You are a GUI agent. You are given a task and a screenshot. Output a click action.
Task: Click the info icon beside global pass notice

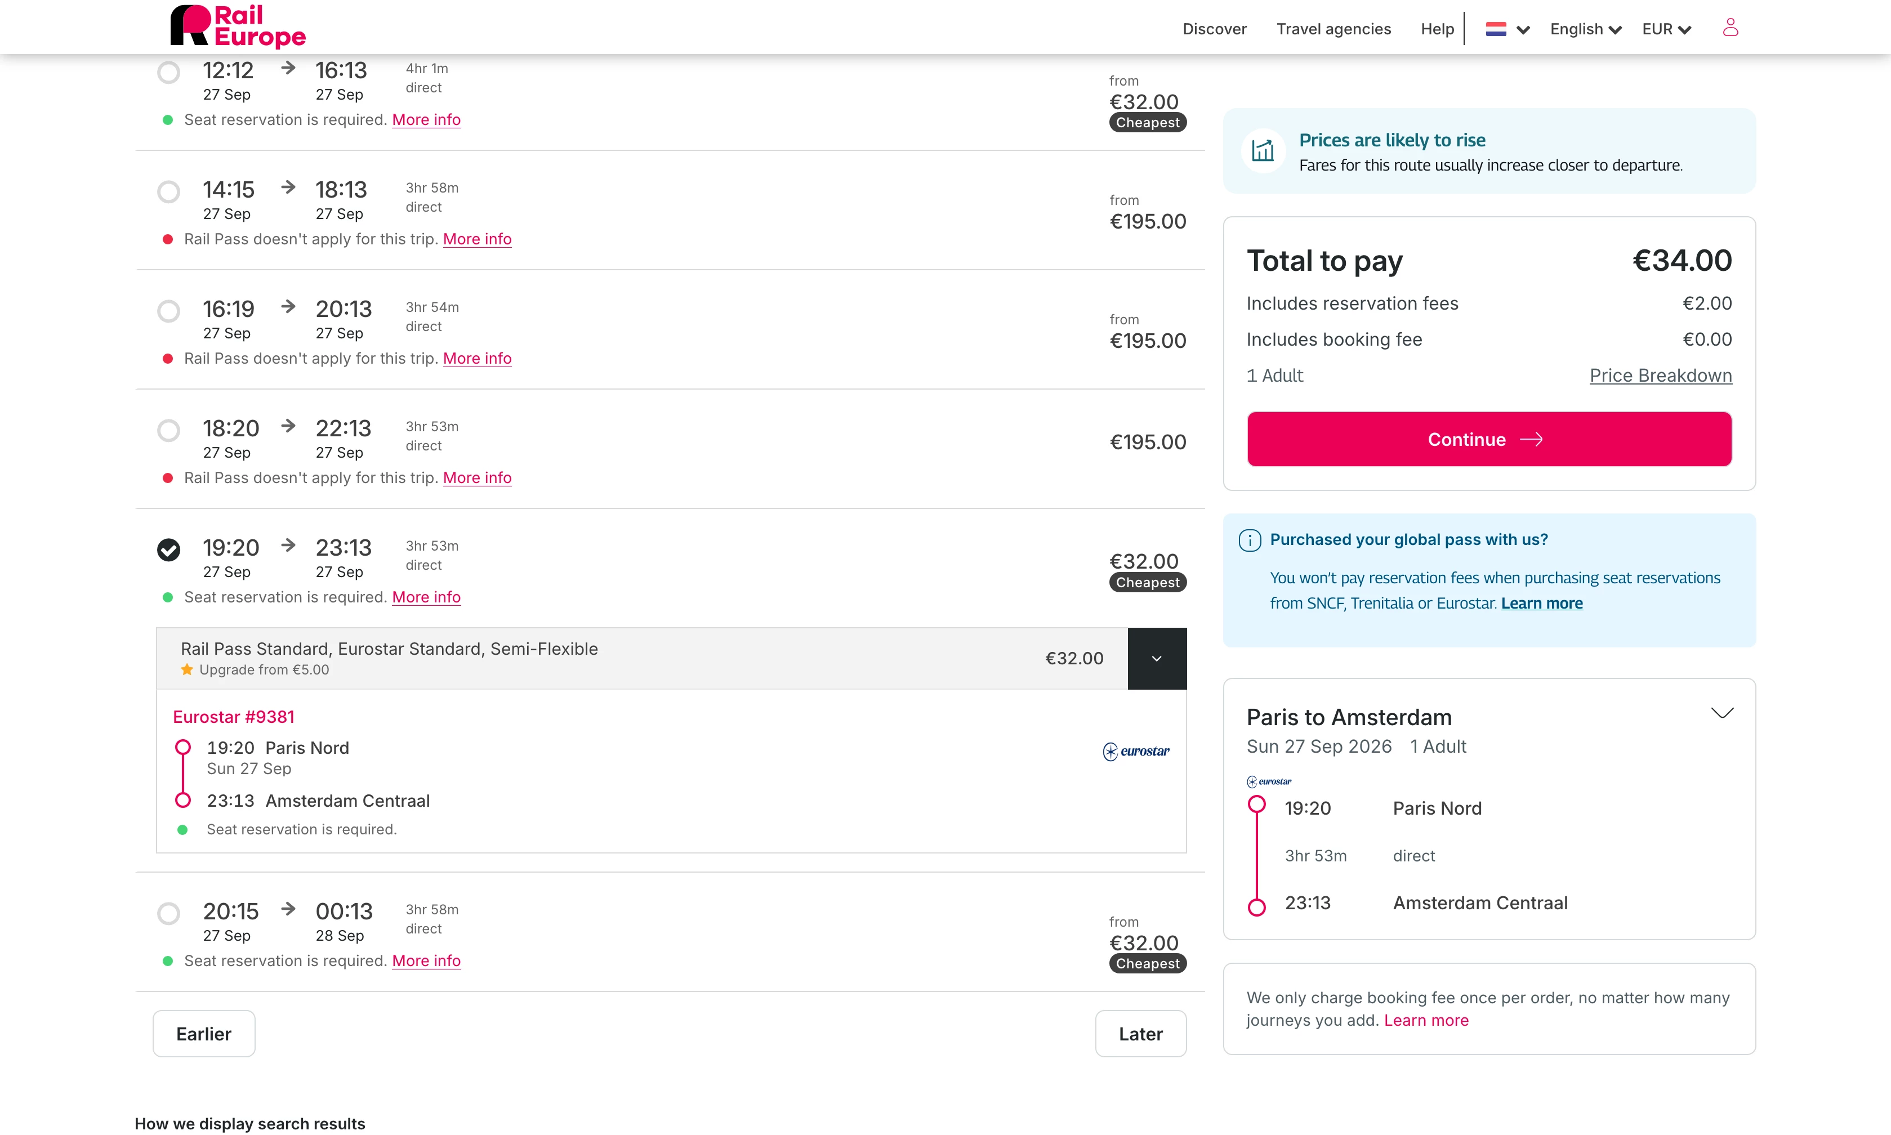coord(1250,540)
